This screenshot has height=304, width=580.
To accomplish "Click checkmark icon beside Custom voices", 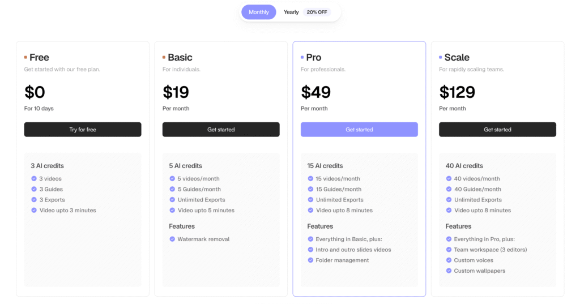I will (x=449, y=260).
